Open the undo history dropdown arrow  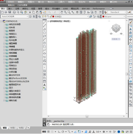click(52, 12)
